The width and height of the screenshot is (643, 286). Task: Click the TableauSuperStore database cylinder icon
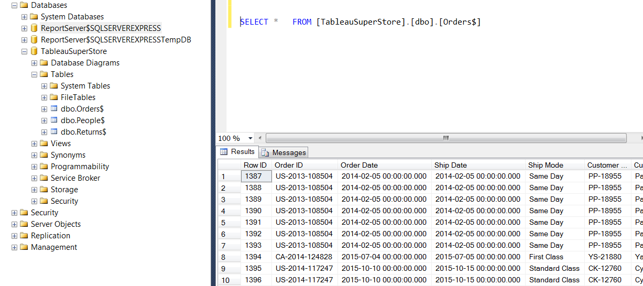pyautogui.click(x=34, y=51)
